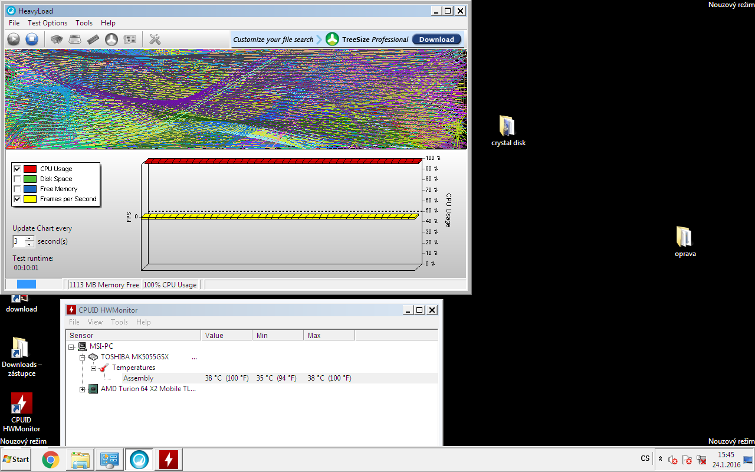Toggle the memory allocation RAM icon

click(93, 40)
